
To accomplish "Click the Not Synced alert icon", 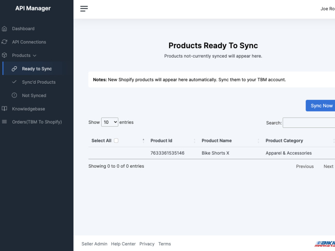I will (14, 95).
